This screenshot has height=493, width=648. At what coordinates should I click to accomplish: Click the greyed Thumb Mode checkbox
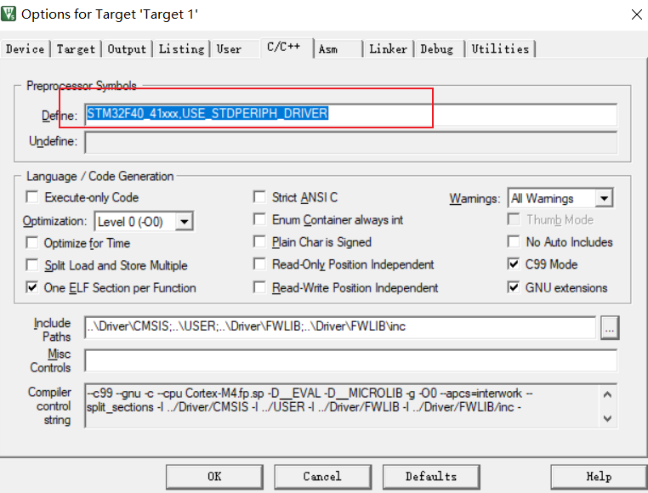(514, 219)
